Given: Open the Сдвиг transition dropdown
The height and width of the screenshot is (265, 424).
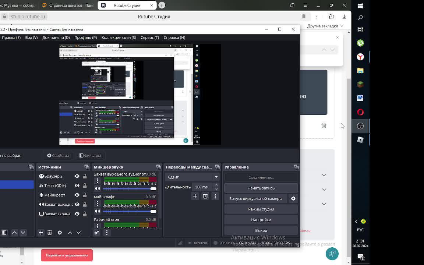Looking at the screenshot, I should pyautogui.click(x=192, y=177).
